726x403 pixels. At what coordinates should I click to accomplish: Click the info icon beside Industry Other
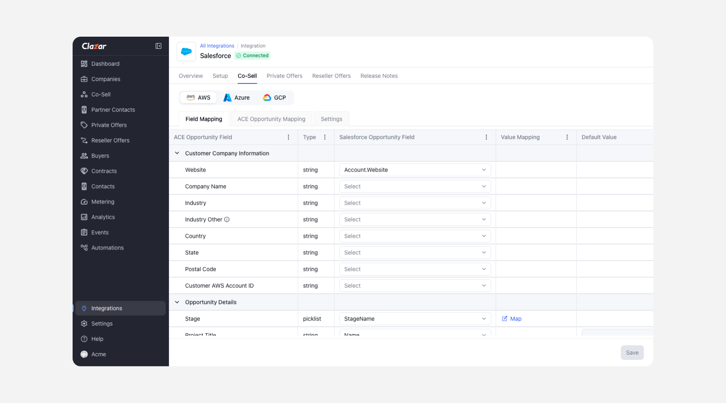pos(227,220)
